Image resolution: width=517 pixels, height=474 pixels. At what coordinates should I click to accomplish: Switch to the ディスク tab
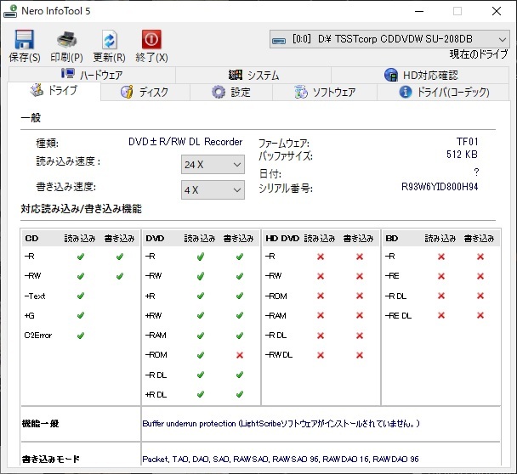point(145,92)
